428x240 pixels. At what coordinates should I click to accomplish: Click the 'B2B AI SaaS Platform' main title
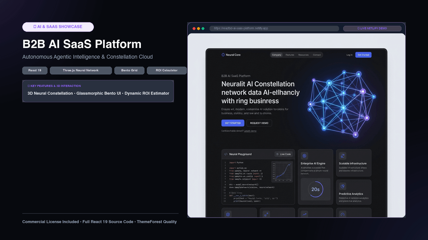82,44
